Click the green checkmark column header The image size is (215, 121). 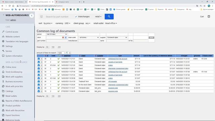coord(59,56)
